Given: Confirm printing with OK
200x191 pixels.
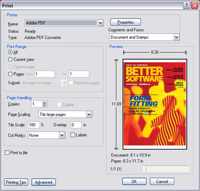Looking at the screenshot, I should [134, 181].
